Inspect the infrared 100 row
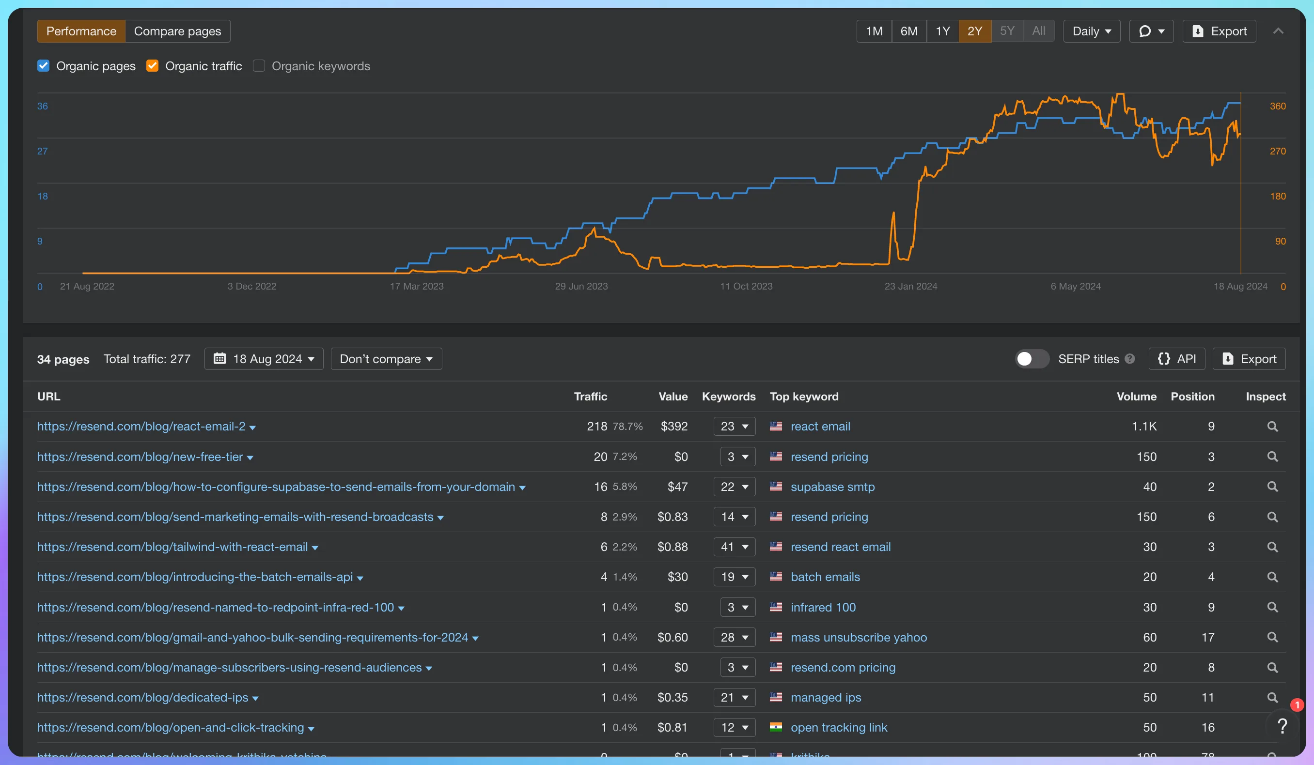 click(1272, 607)
